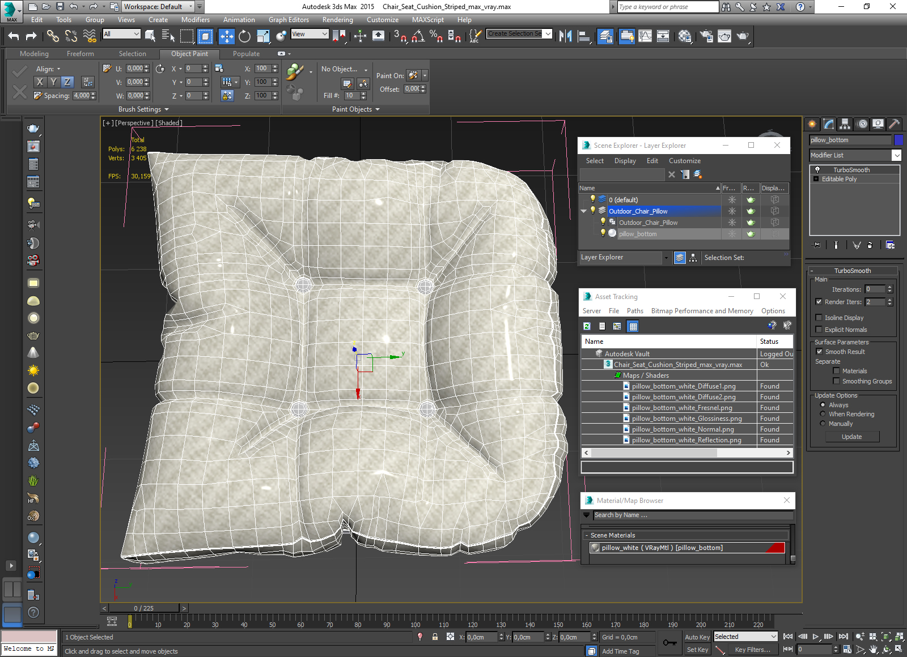Go to end of animation
The image size is (907, 657).
(843, 637)
